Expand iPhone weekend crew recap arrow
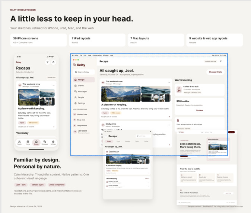251x213 pixels. click(54, 127)
